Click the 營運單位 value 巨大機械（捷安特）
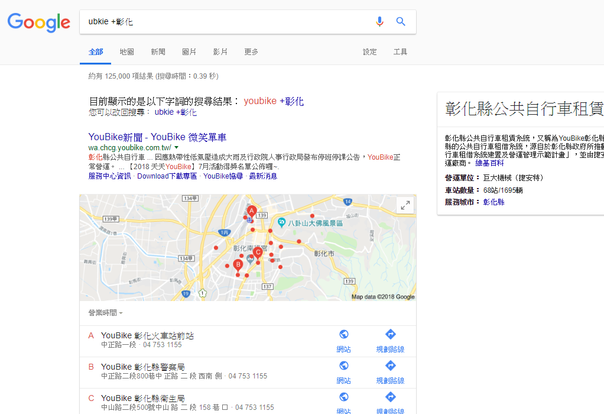This screenshot has height=414, width=604. pyautogui.click(x=513, y=177)
